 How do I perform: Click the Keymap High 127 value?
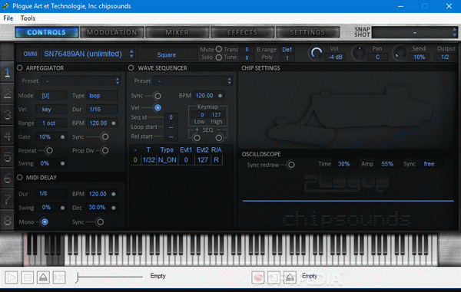click(x=217, y=115)
